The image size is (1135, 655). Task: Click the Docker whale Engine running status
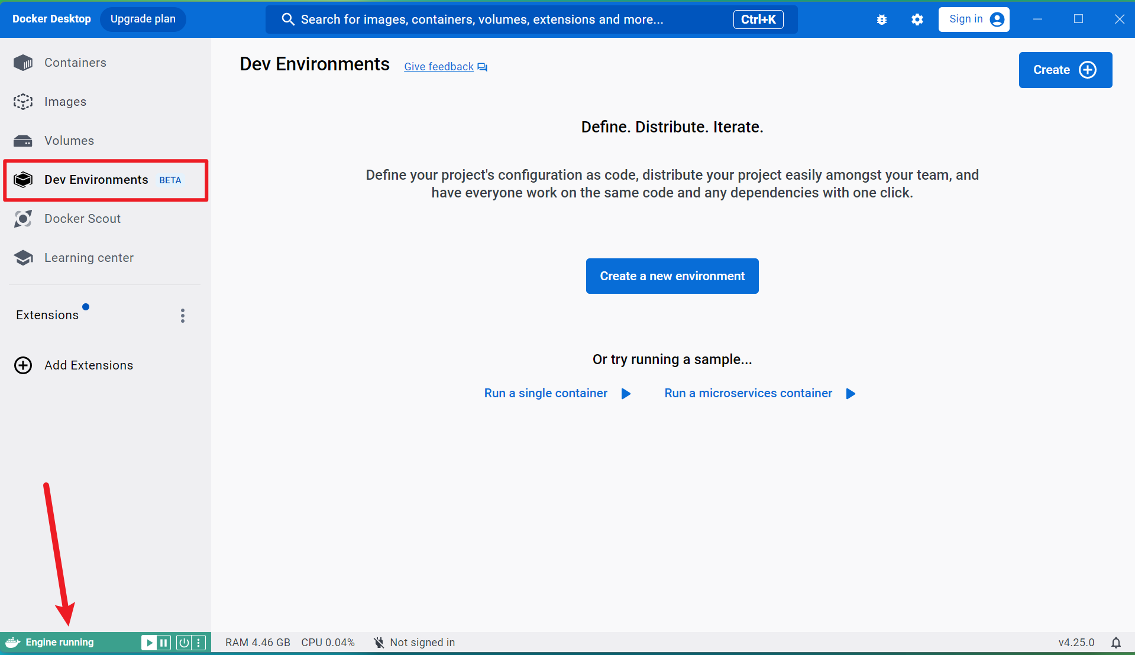[x=50, y=643]
